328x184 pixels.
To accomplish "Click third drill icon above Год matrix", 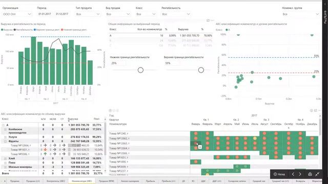I will pos(117,110).
